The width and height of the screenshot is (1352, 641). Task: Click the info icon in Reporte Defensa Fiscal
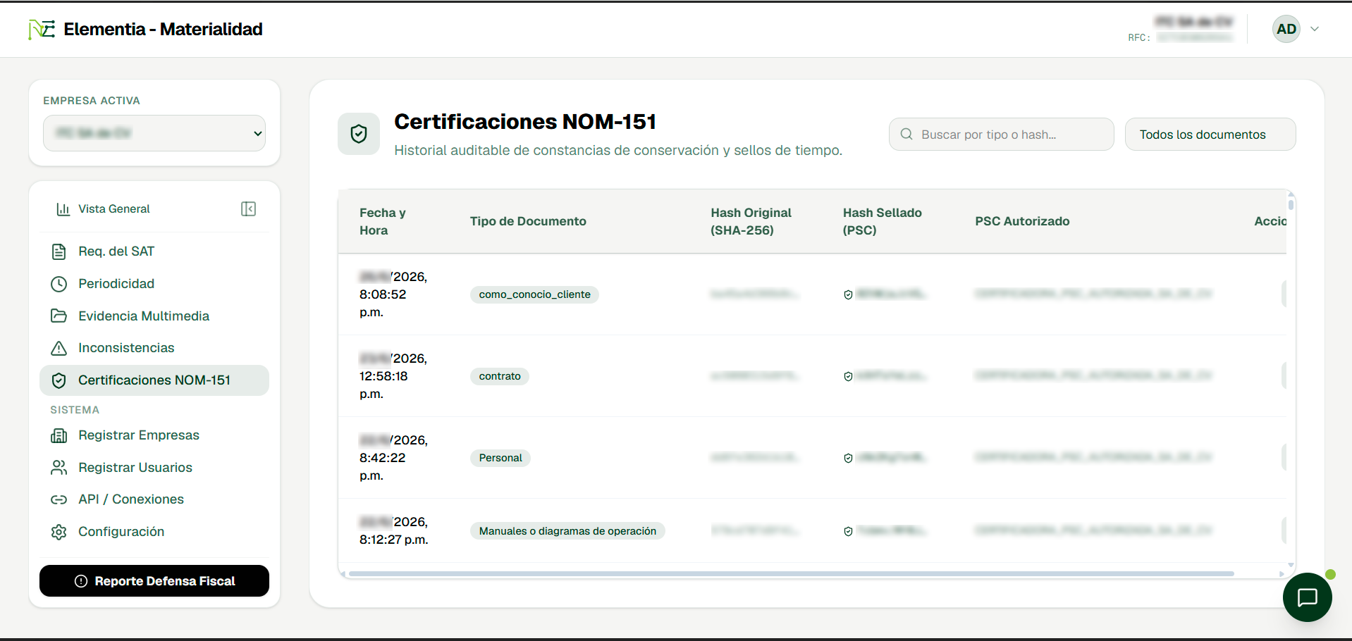click(x=81, y=581)
